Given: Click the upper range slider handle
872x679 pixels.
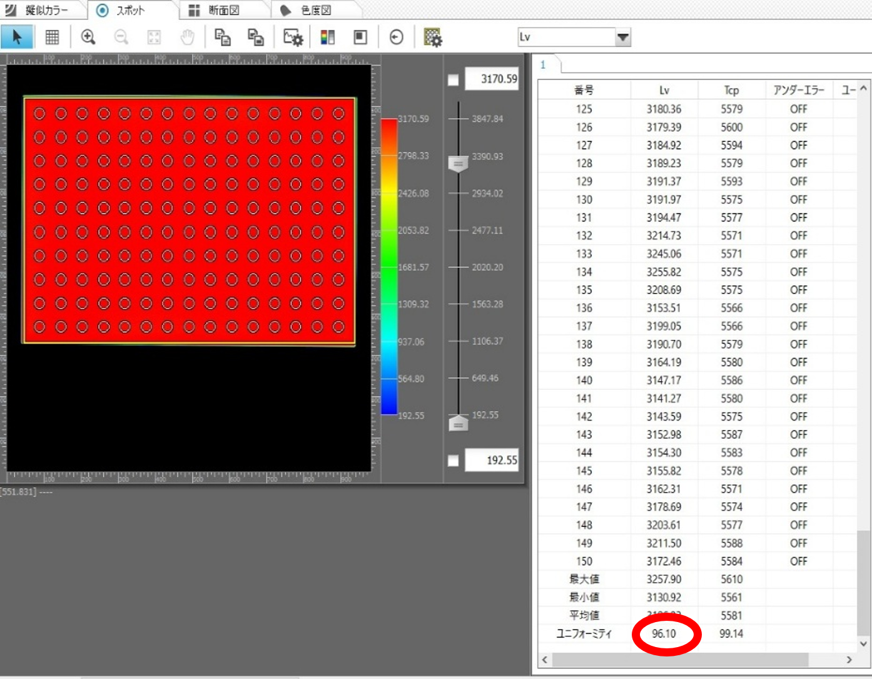Looking at the screenshot, I should coord(458,163).
